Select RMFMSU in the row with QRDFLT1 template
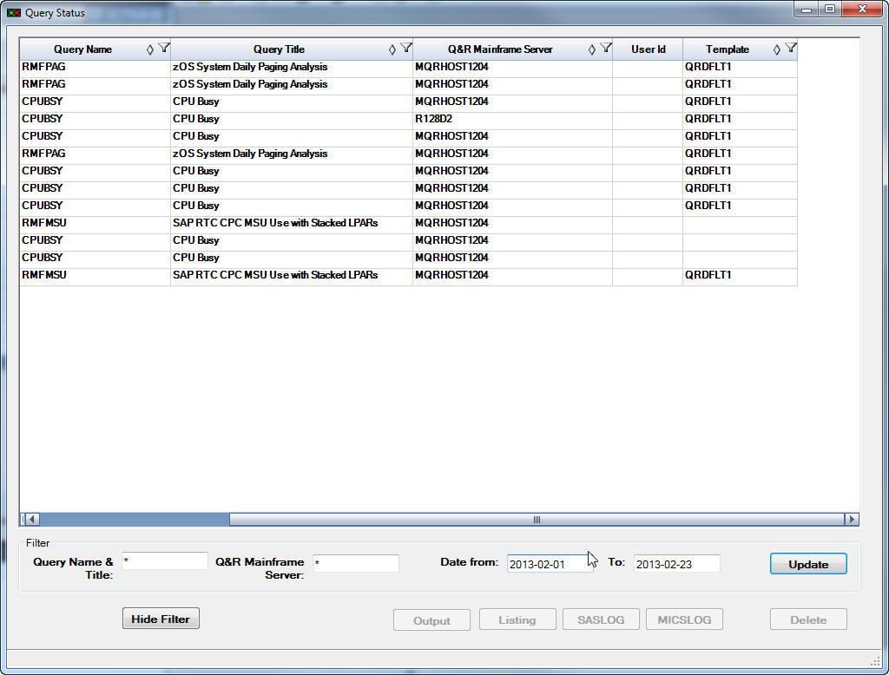 (95, 275)
